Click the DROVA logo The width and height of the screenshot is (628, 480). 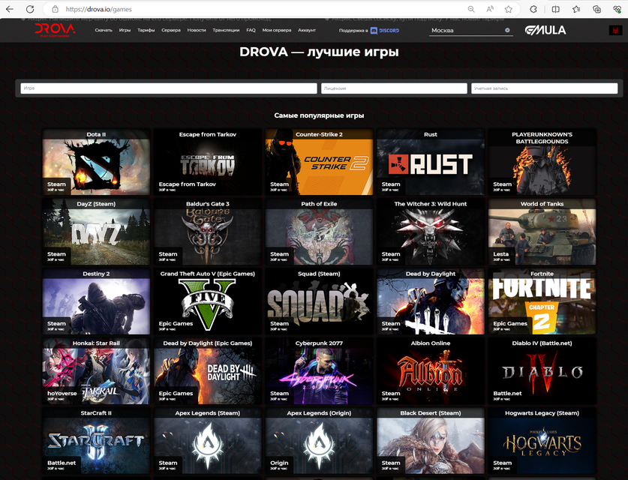[x=55, y=30]
